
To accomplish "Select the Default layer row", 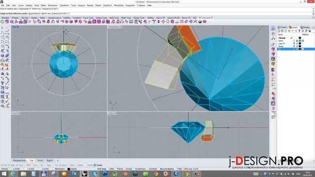I will pos(295,38).
